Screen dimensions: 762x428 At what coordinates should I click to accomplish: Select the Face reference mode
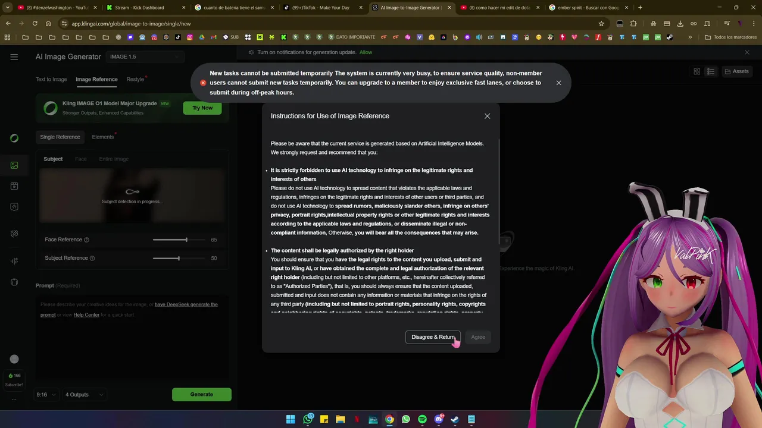click(x=80, y=159)
